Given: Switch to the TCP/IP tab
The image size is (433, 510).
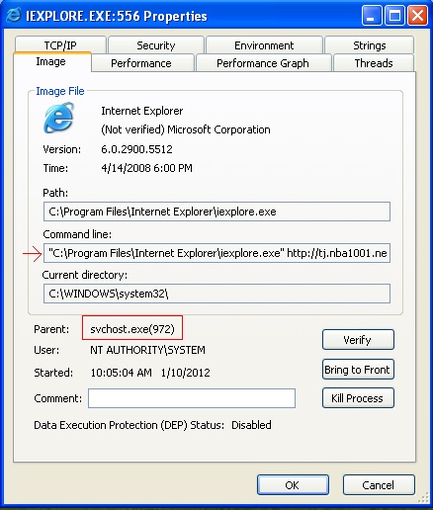Looking at the screenshot, I should [60, 45].
